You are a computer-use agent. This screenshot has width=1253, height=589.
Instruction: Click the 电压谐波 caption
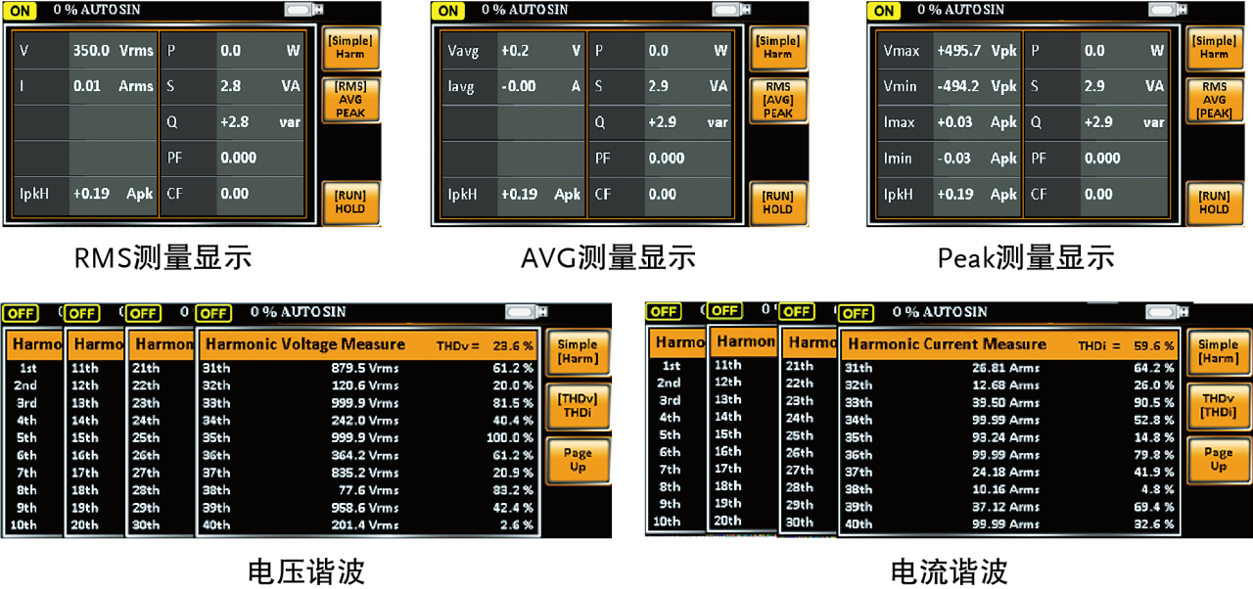click(306, 571)
